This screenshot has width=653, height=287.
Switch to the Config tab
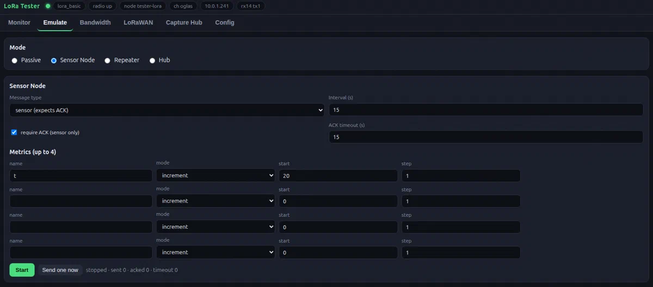click(x=225, y=22)
